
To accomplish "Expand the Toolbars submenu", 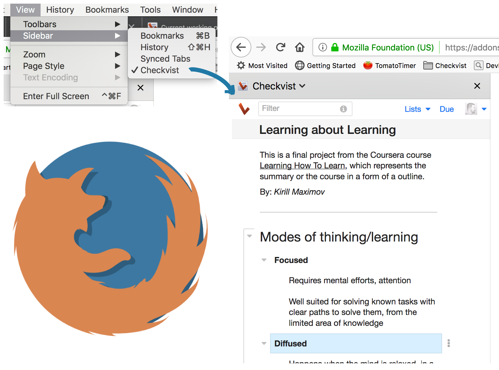I will tap(69, 24).
